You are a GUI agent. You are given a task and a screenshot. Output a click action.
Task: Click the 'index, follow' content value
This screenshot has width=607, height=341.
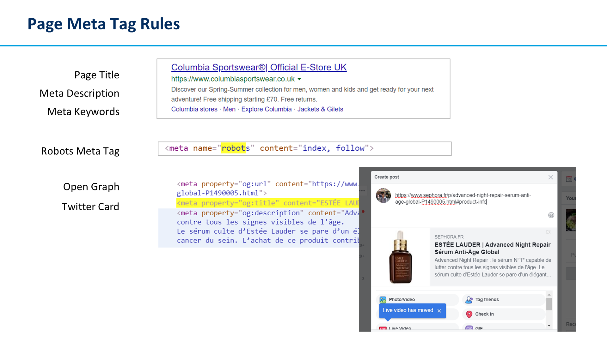pyautogui.click(x=334, y=148)
